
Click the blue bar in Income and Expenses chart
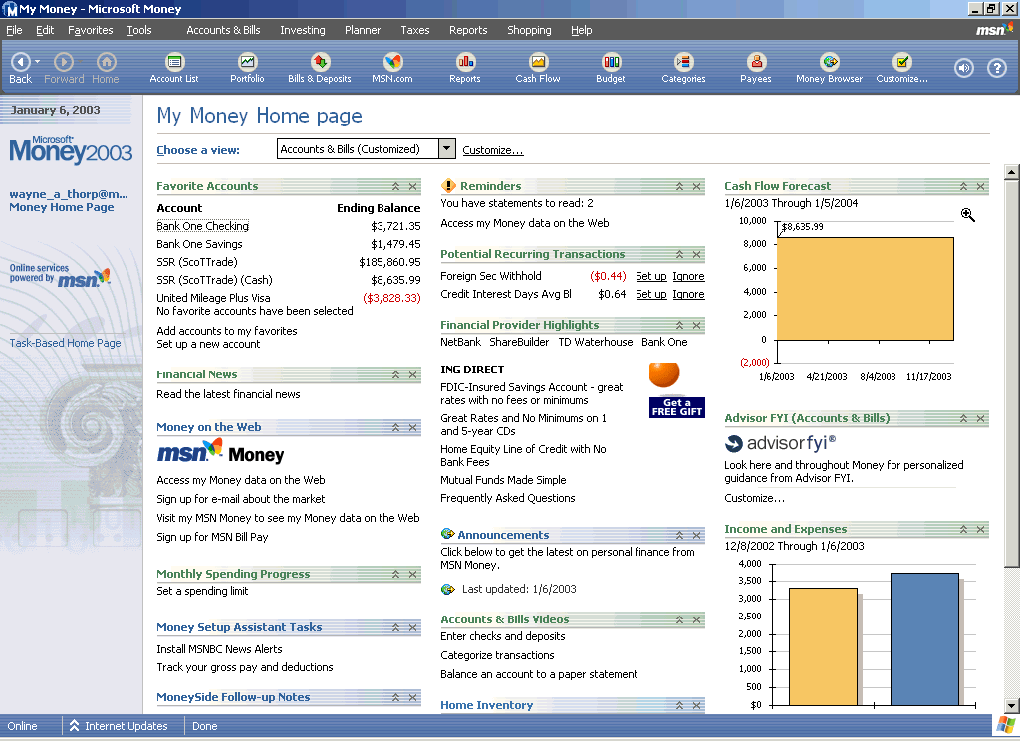[x=924, y=637]
